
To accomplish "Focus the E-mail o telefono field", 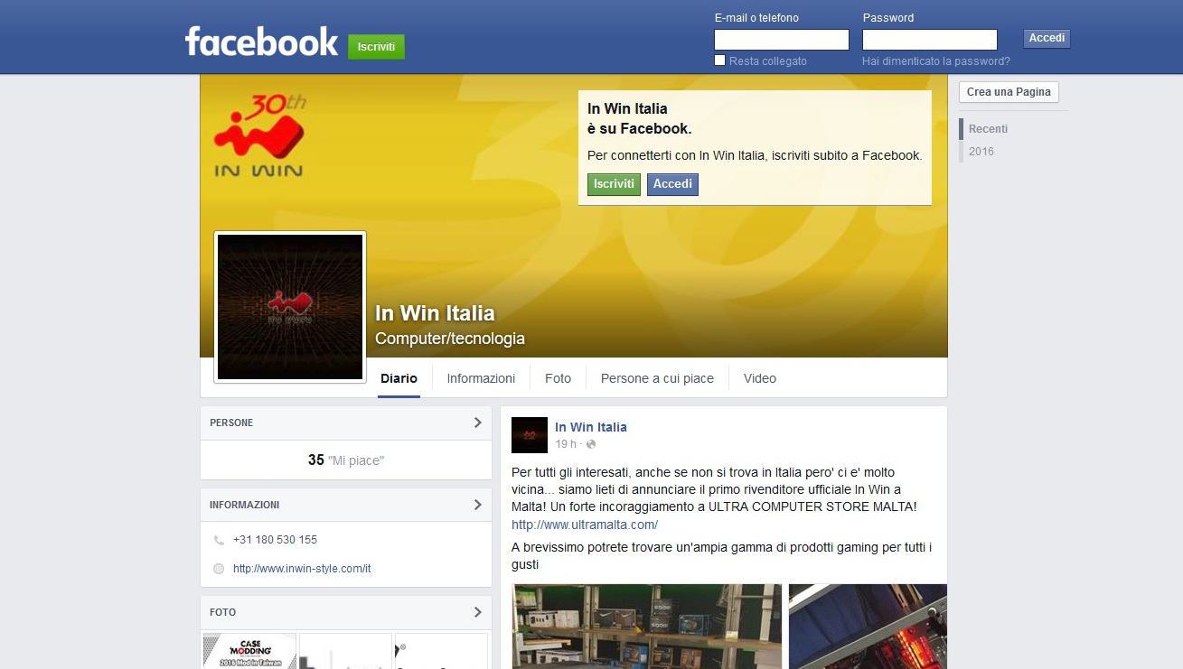I will tap(782, 40).
